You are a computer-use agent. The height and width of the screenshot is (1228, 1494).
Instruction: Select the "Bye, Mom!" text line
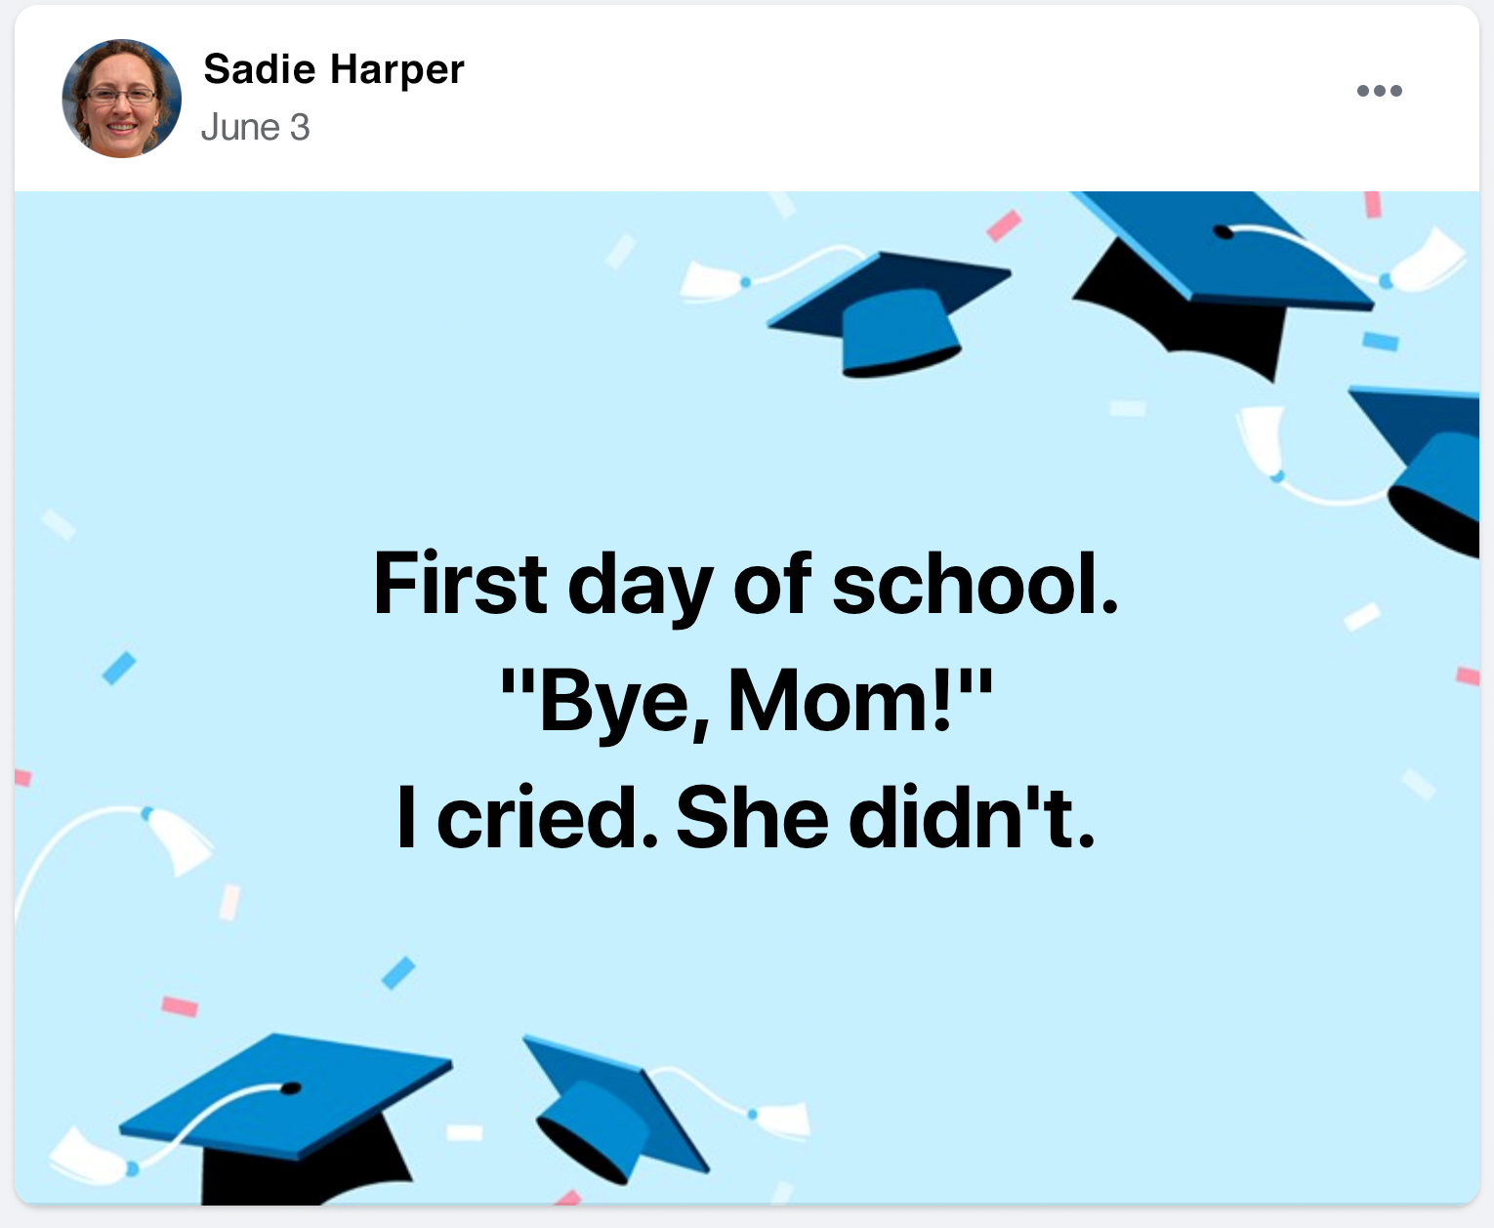pos(745,701)
